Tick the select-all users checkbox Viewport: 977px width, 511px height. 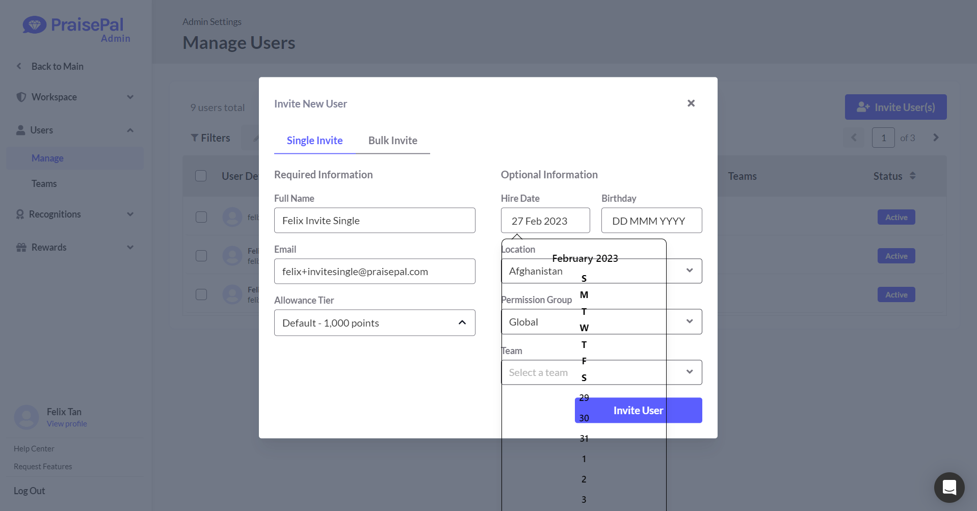pos(201,176)
